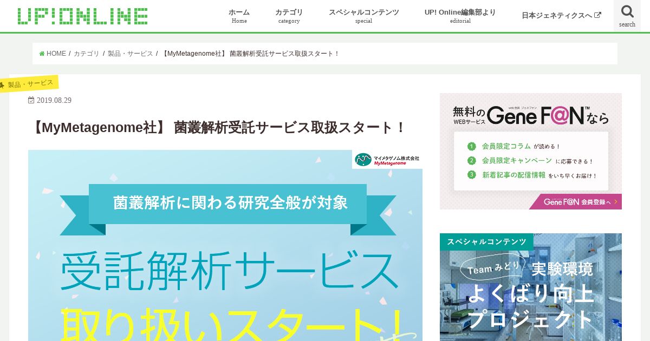Image resolution: width=650 pixels, height=341 pixels.
Task: Click the 受託解析サービス article hero image
Action: point(225,245)
